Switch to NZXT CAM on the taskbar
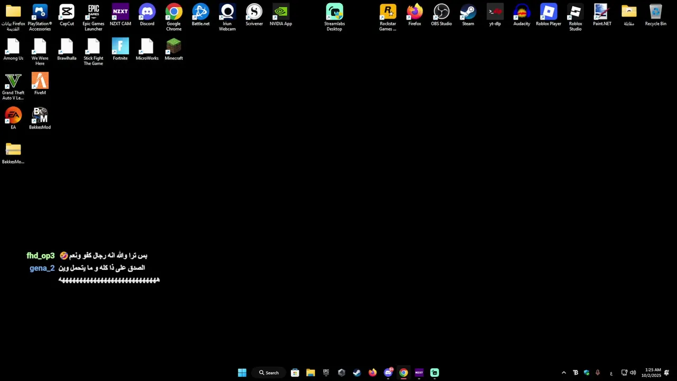 point(419,373)
